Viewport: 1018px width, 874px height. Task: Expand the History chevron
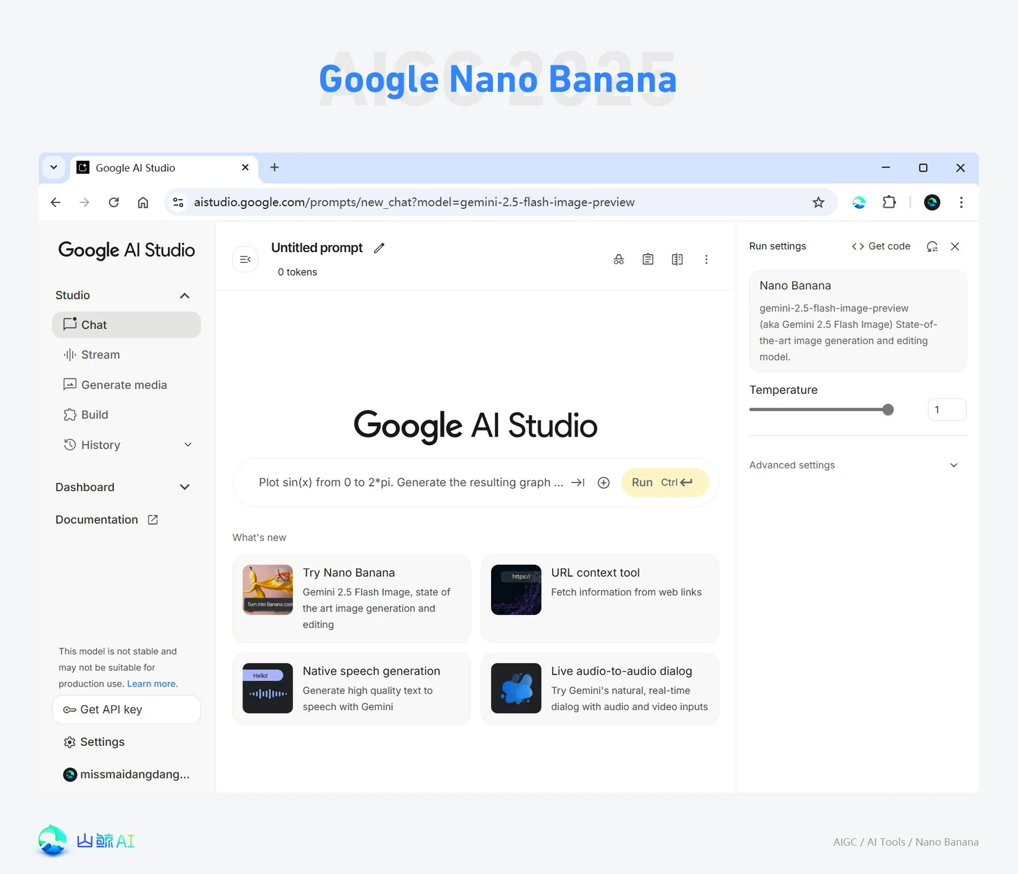(188, 445)
